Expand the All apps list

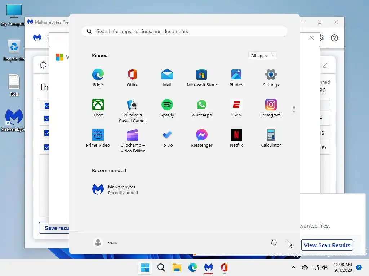262,56
